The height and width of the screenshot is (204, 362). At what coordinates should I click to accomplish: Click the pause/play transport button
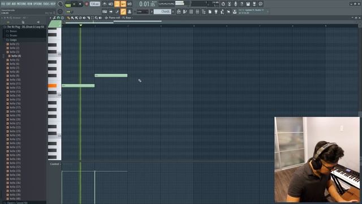click(x=74, y=4)
